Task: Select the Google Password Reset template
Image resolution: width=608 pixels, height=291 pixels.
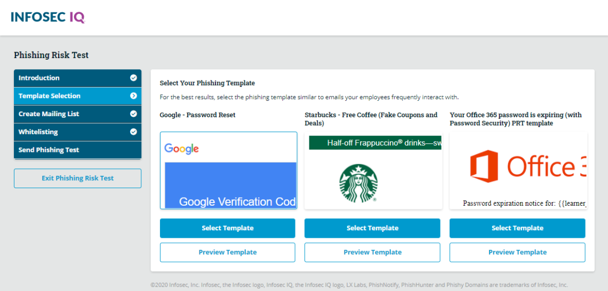Action: coord(227,228)
